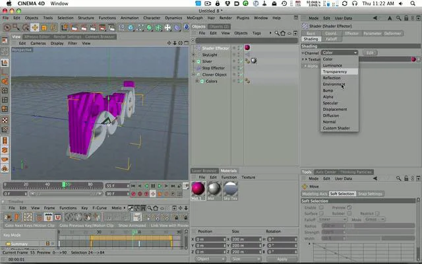The height and width of the screenshot is (264, 422).
Task: Click the lock icon in Attributes panel header
Action: (x=406, y=18)
